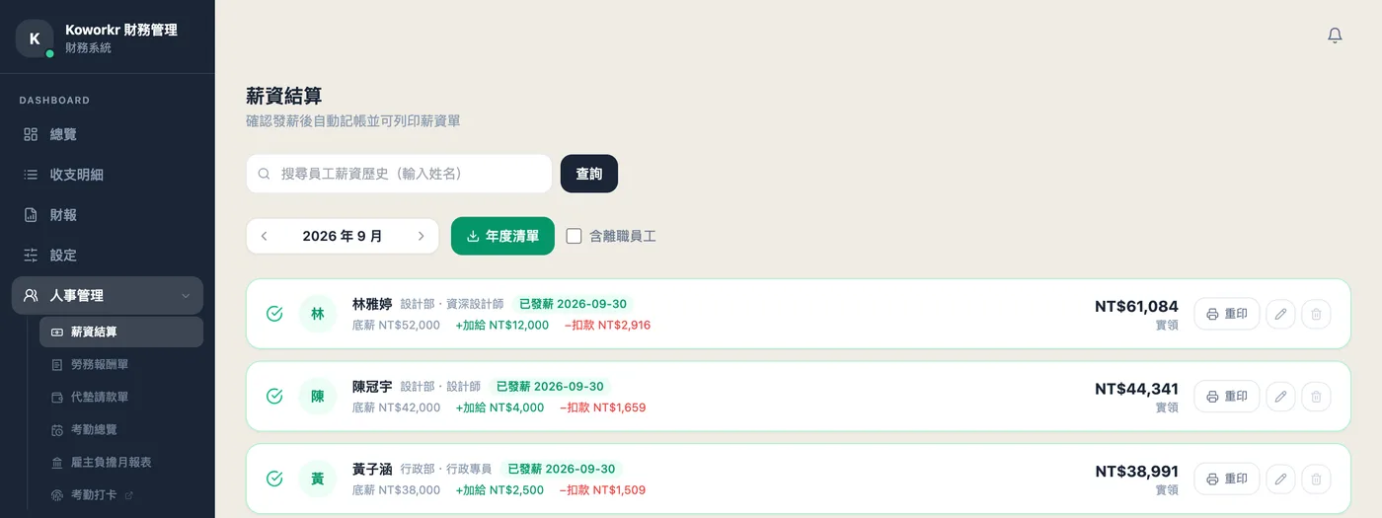The width and height of the screenshot is (1382, 518).
Task: Print 黃子涵's payslip with 重印
Action: (1227, 479)
